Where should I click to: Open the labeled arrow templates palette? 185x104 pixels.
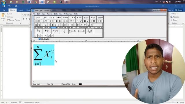coord(79,21)
